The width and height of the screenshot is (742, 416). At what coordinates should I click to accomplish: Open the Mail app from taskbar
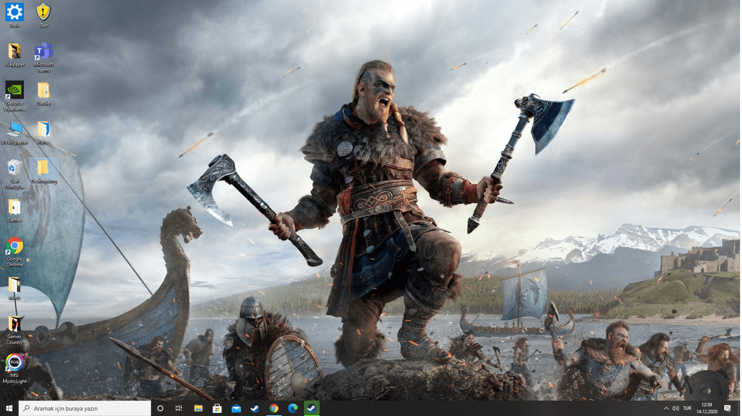[x=236, y=408]
